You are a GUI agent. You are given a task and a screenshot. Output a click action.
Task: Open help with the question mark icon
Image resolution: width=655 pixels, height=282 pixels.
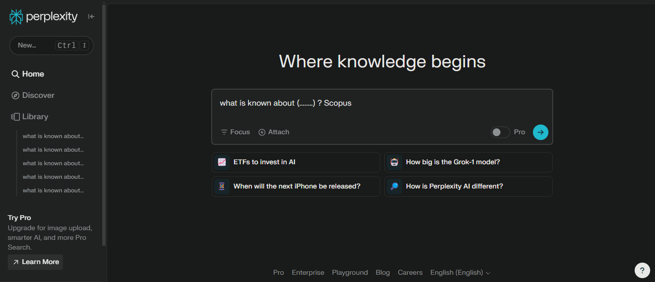tap(642, 270)
